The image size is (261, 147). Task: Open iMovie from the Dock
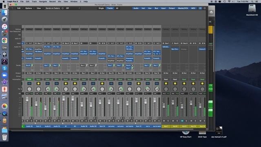click(x=4, y=82)
